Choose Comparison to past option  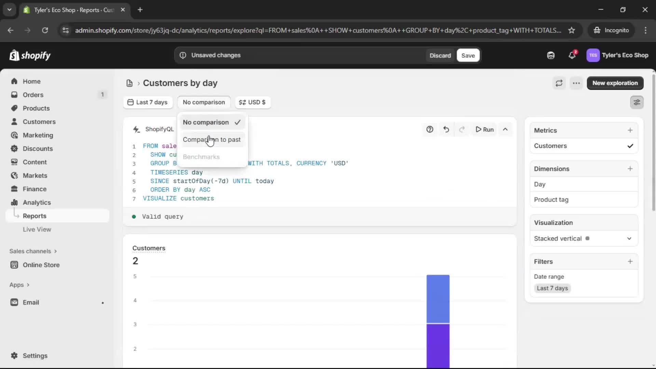[x=212, y=139]
